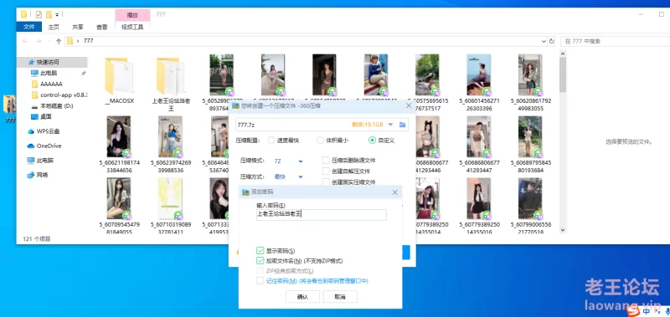Click the quick access properties checkmark icon
Viewport: 670px width, 317px height.
[x=39, y=14]
